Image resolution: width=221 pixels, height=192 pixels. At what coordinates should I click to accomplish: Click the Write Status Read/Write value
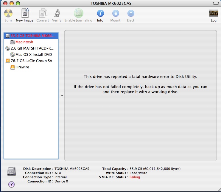[x=138, y=173]
